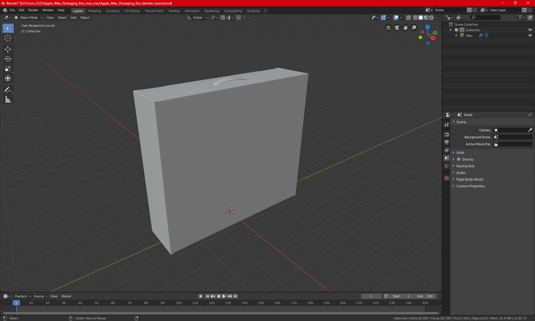Click the magnifier zoom view icon
The height and width of the screenshot is (321, 535).
[414, 28]
